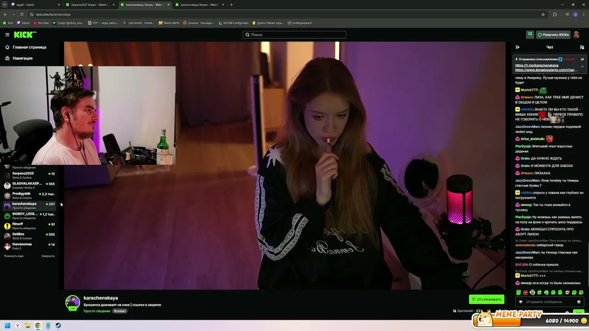Click the Получить KICKs button
The image size is (589, 331).
click(x=553, y=34)
